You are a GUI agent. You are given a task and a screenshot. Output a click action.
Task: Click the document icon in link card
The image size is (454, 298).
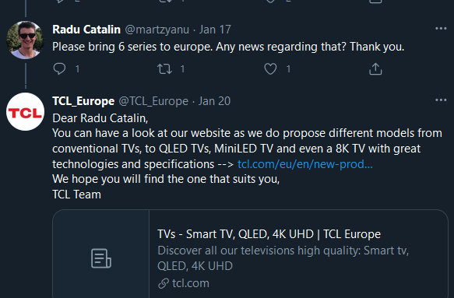pos(101,258)
